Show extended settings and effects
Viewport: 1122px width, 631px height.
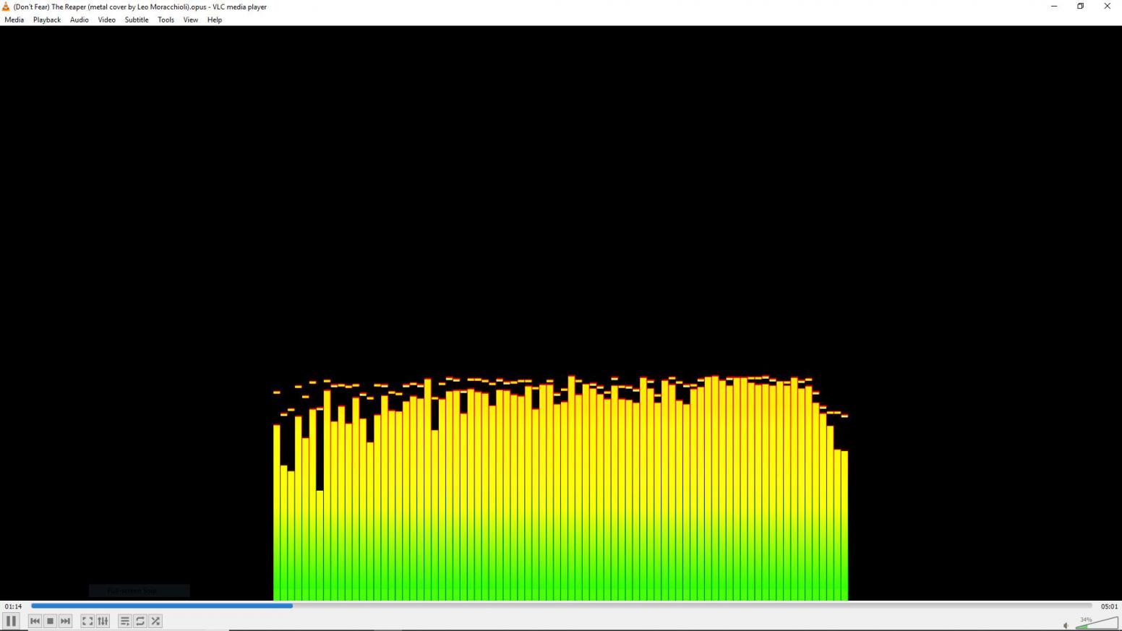point(103,621)
